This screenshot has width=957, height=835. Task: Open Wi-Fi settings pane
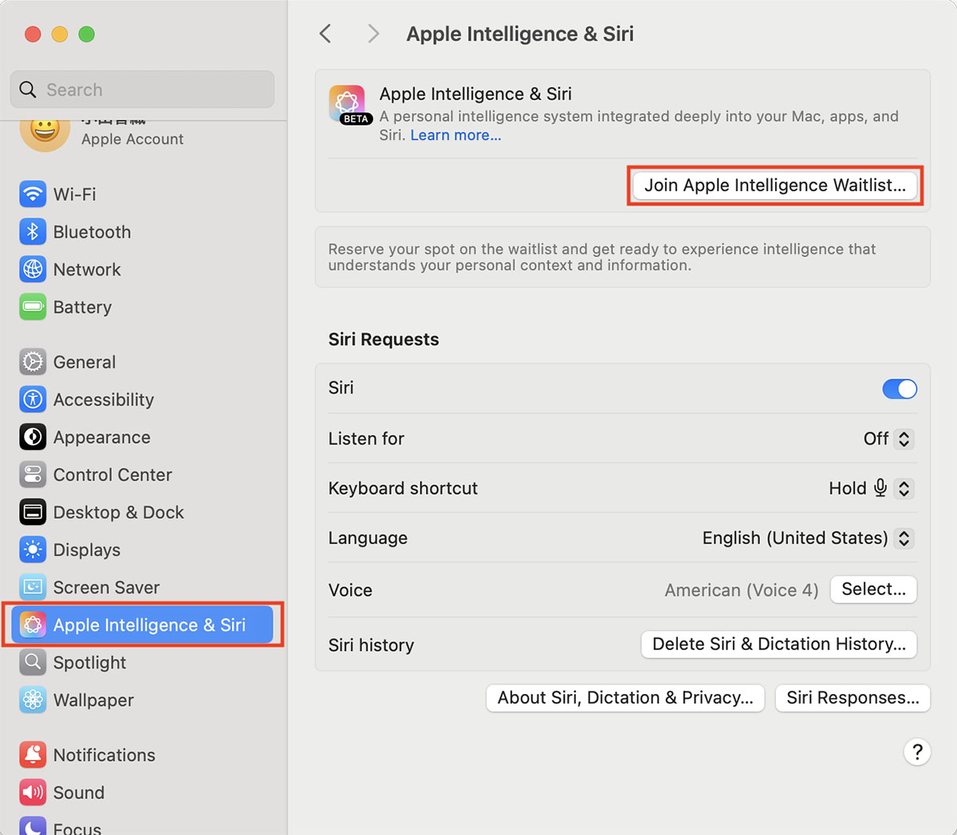click(144, 194)
